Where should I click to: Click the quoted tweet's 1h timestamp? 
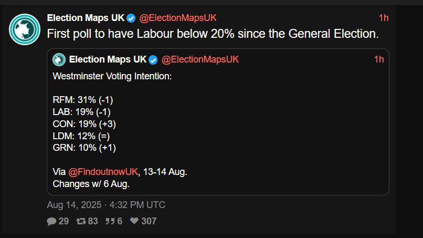tap(379, 59)
